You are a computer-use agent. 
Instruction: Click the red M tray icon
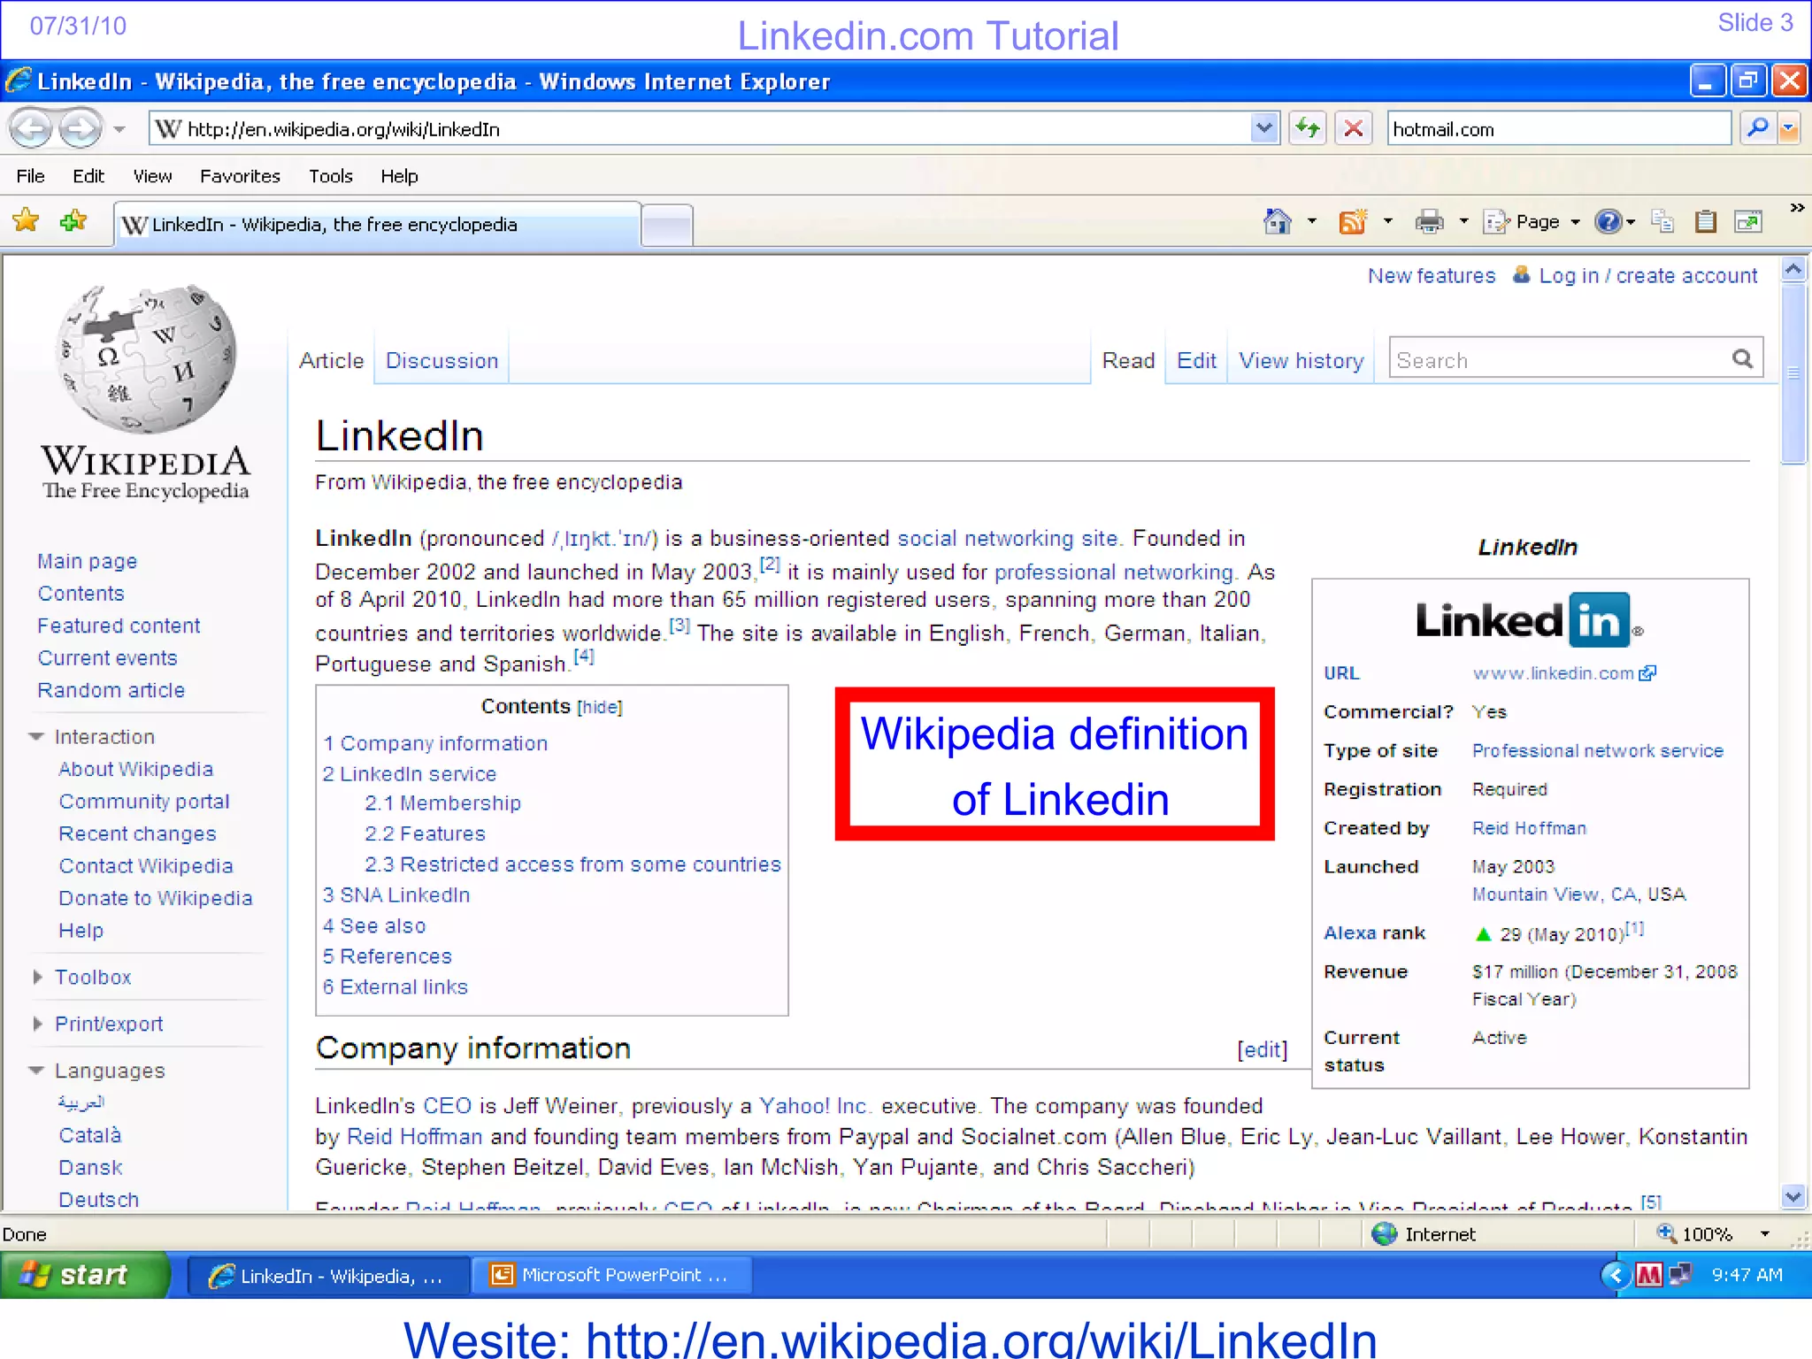1648,1275
